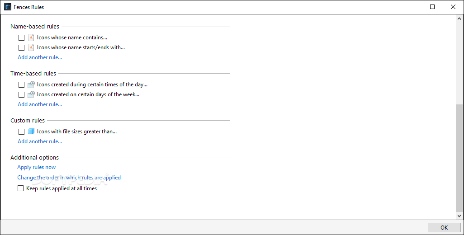Toggle 'Icons created on certain days of the week' checkbox

[21, 94]
